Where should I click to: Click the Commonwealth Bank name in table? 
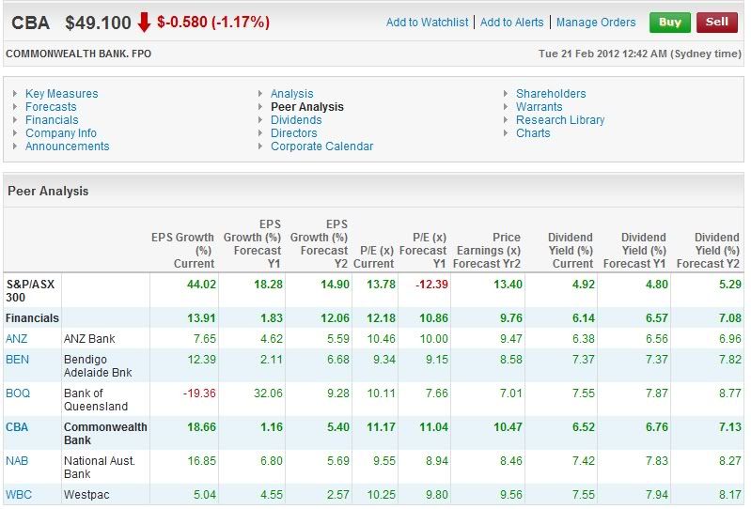pyautogui.click(x=105, y=434)
